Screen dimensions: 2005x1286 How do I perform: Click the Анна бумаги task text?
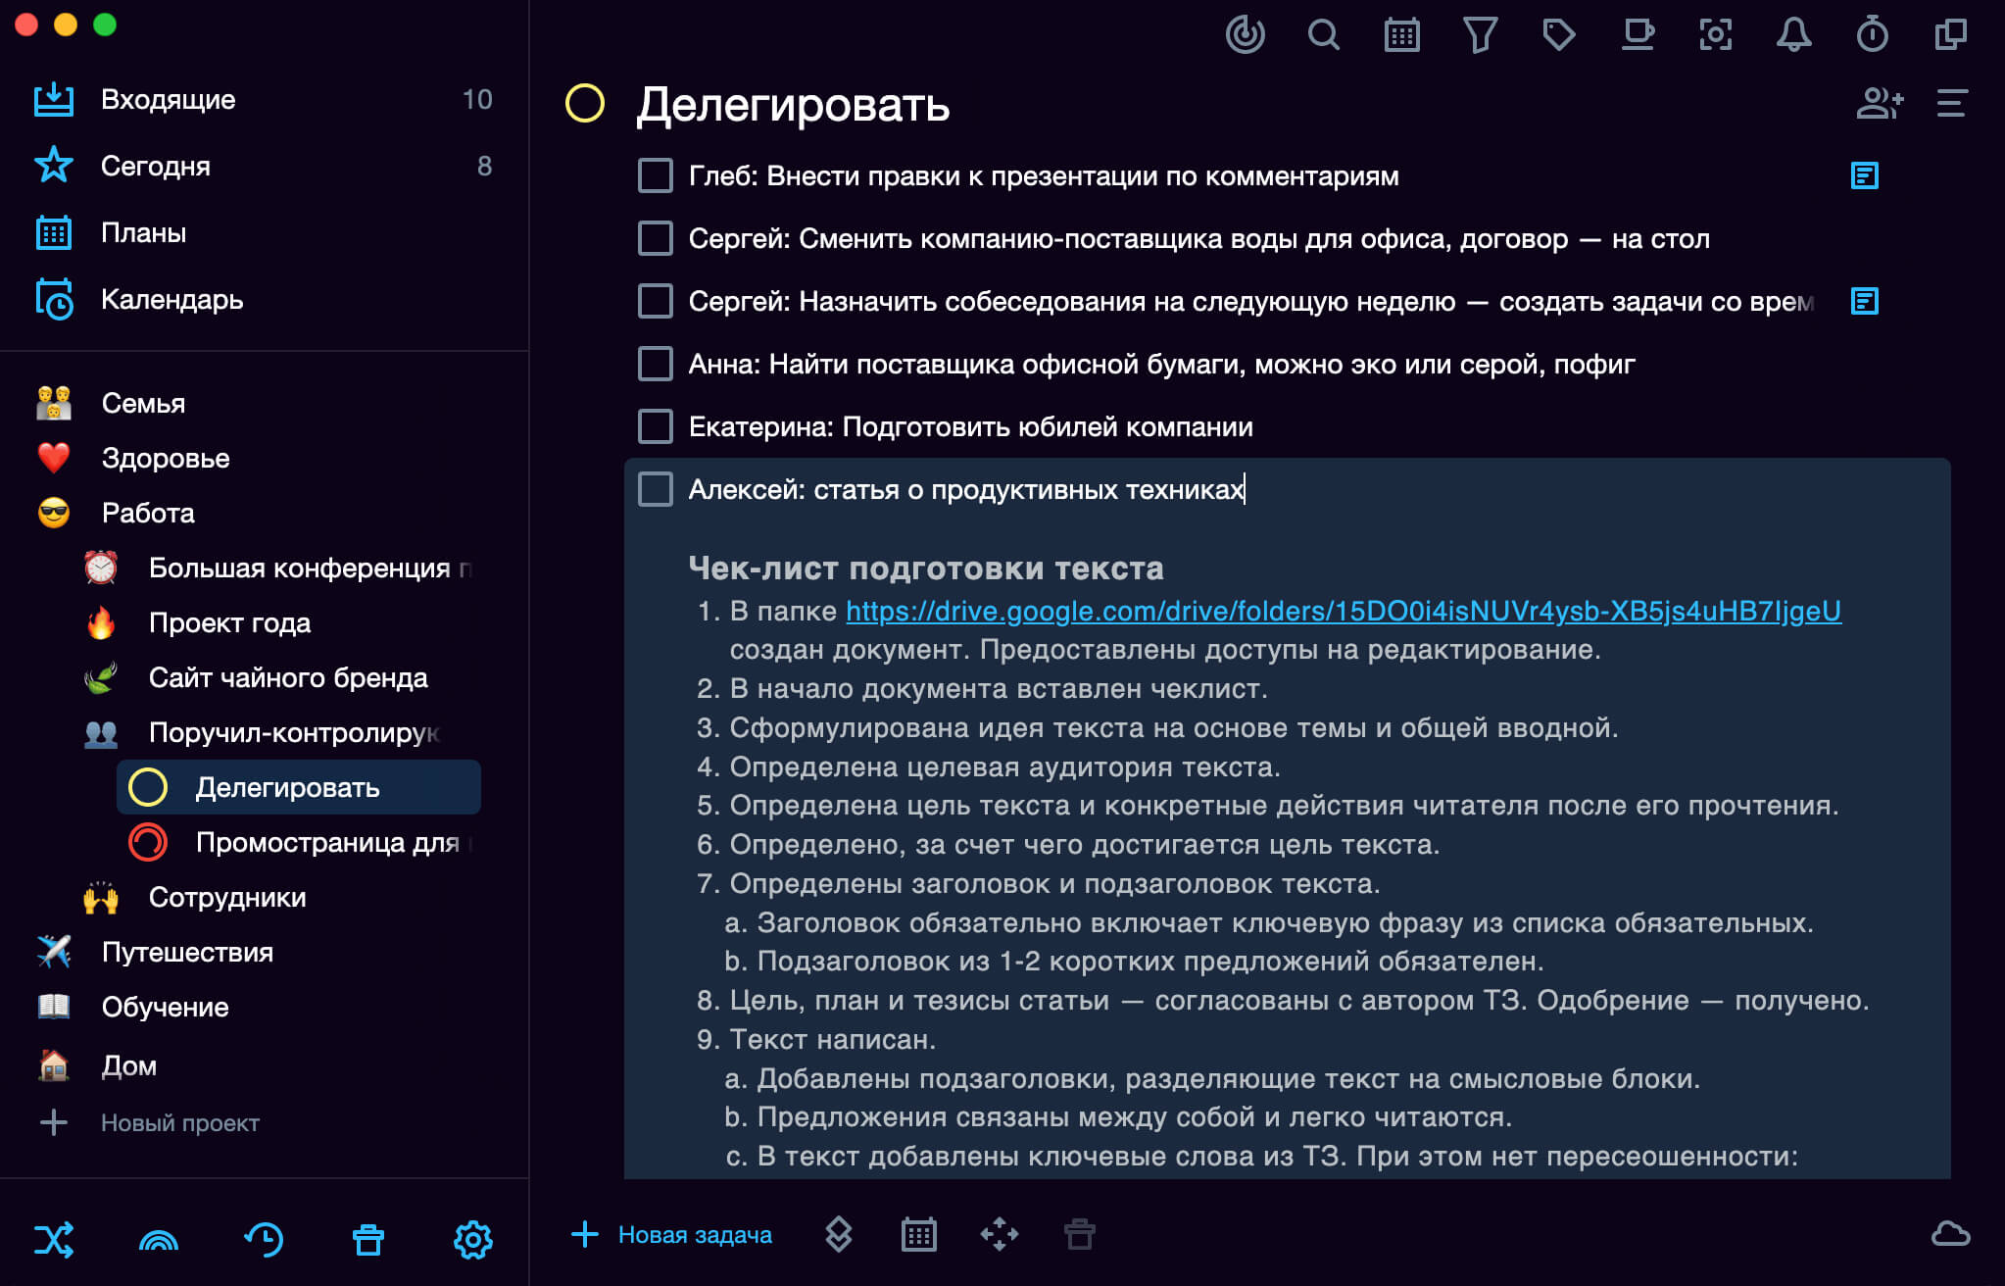coord(1162,364)
